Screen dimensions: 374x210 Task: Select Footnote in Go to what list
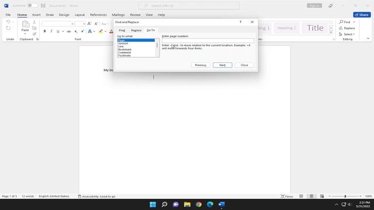[124, 55]
